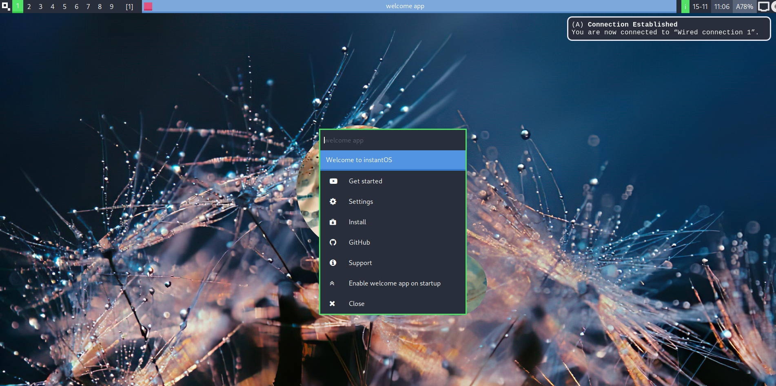This screenshot has height=386, width=776.
Task: Click the gear icon next to Settings
Action: pos(333,201)
